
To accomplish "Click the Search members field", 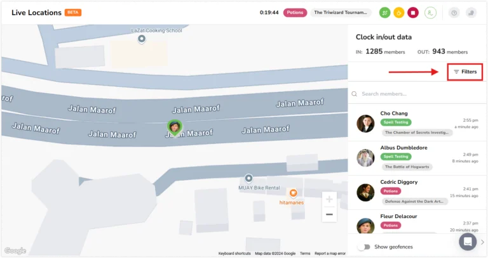I will point(417,94).
